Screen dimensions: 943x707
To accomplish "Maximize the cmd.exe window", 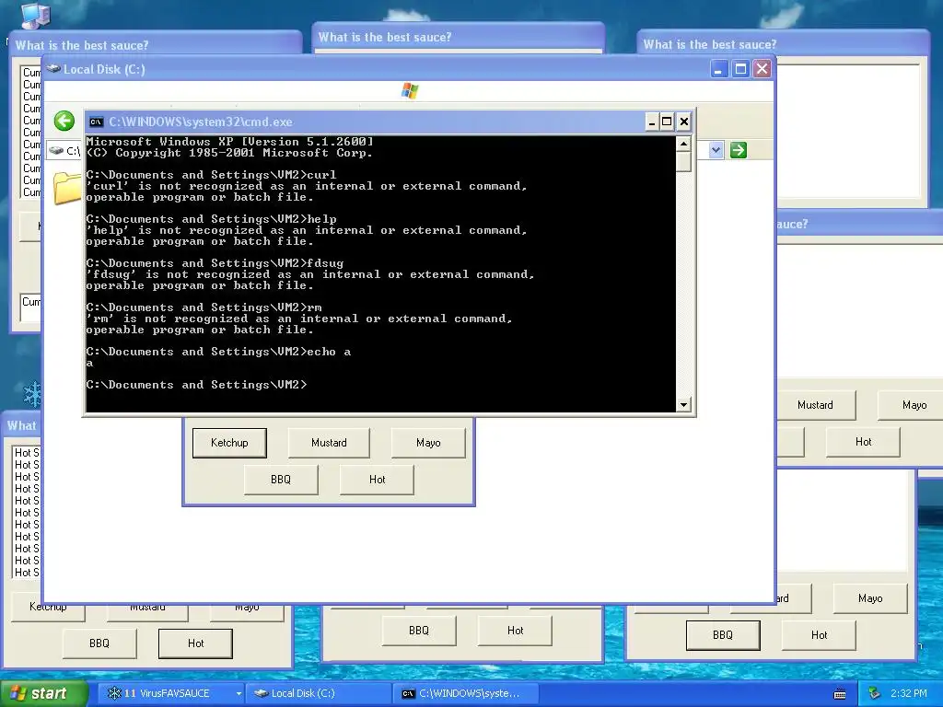I will 667,122.
